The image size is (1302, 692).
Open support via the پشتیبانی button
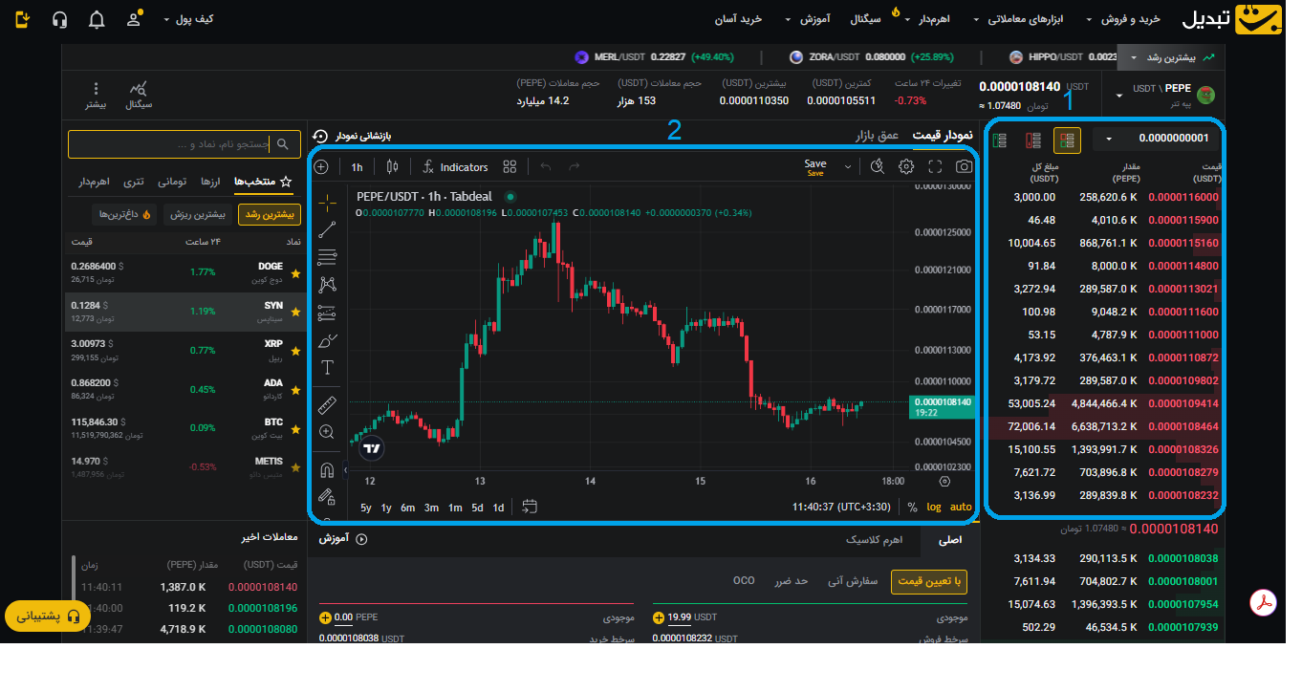coord(47,617)
